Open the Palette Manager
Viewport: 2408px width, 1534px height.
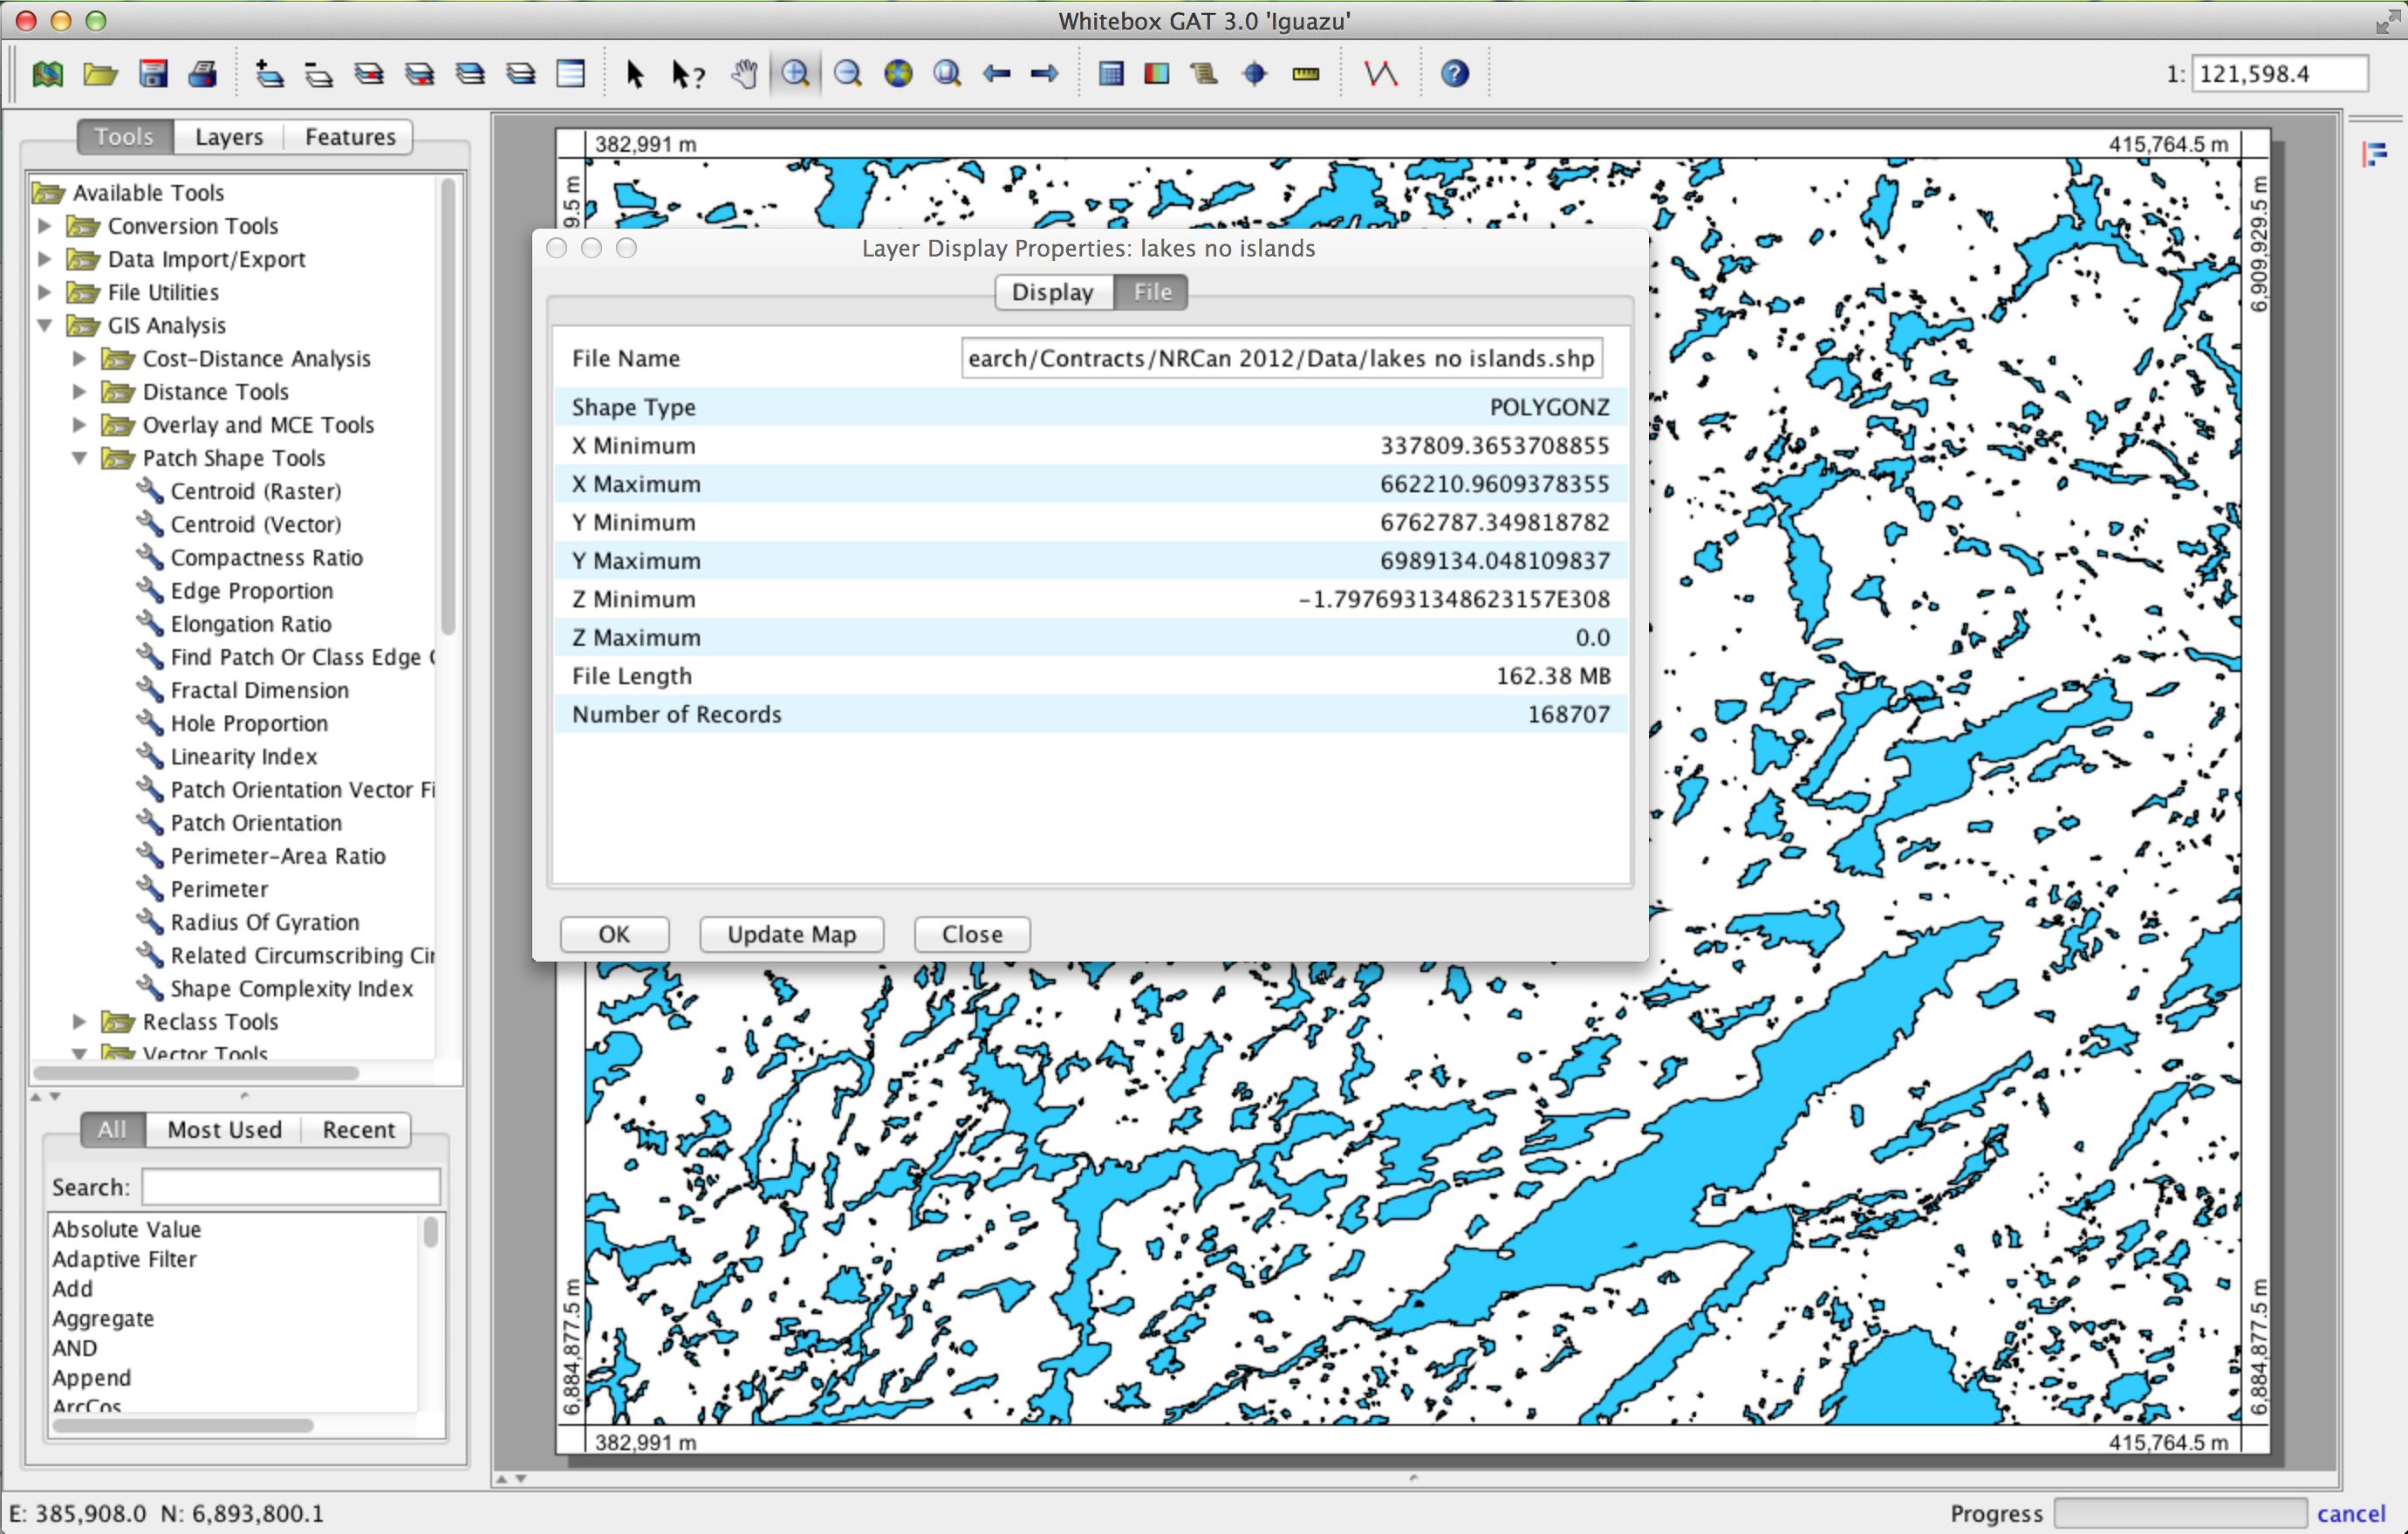point(1156,73)
